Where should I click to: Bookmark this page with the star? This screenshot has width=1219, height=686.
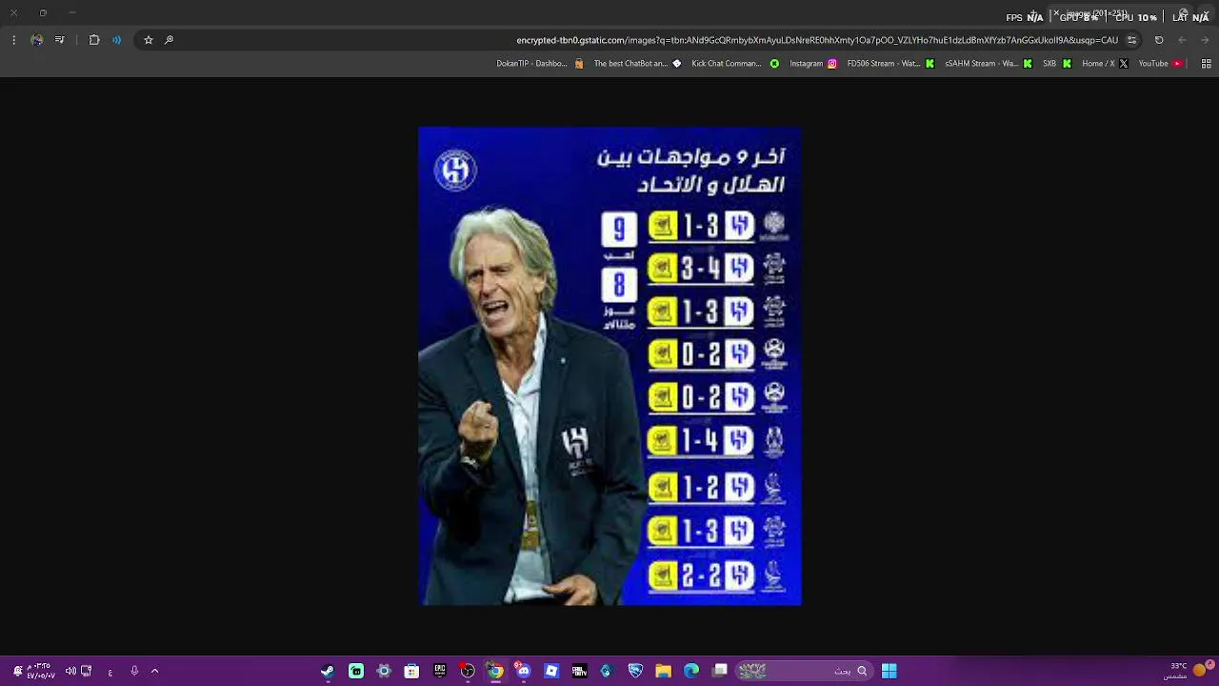click(x=149, y=40)
